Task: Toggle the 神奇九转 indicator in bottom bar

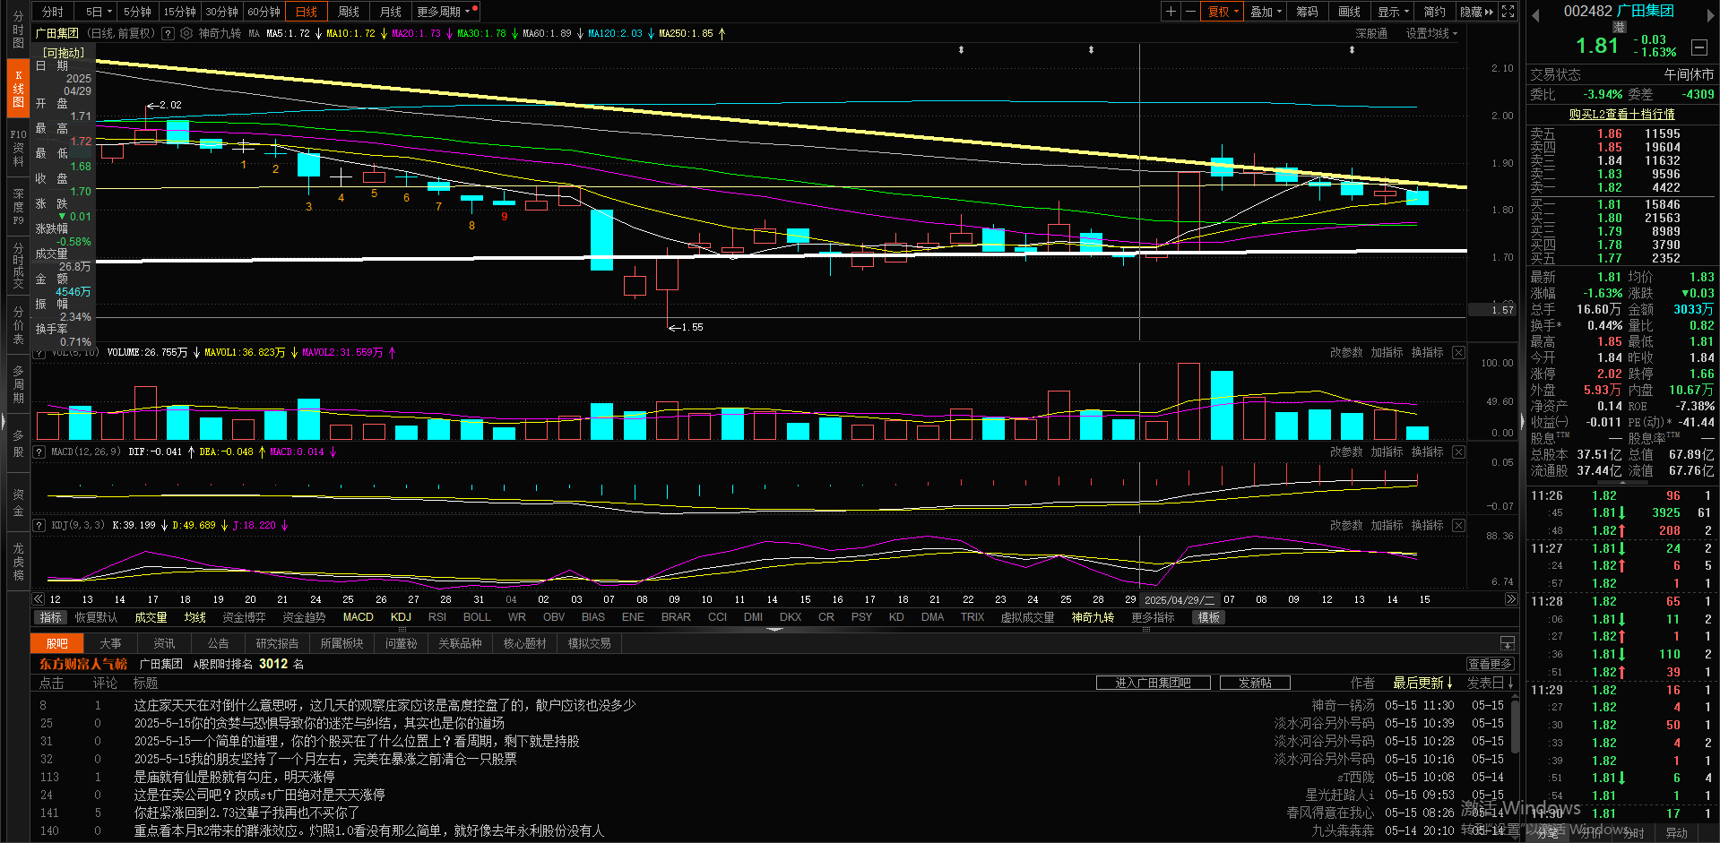Action: [1093, 617]
